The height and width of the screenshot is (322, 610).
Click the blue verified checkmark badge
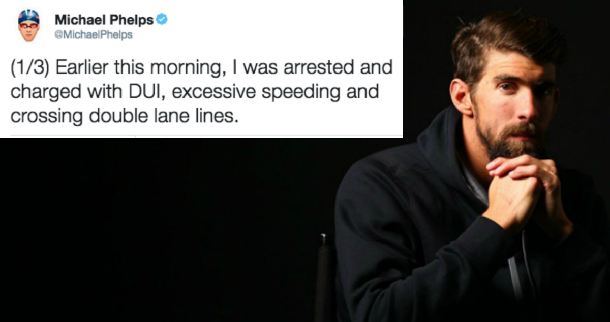click(x=162, y=20)
